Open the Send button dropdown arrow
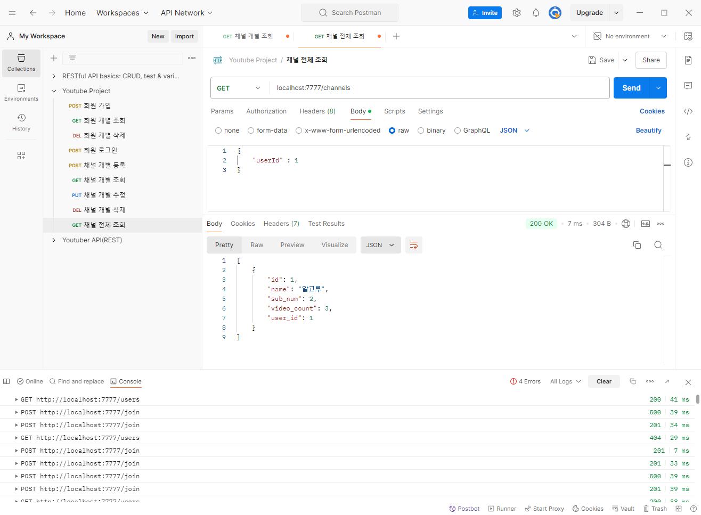The width and height of the screenshot is (701, 515). [x=658, y=88]
